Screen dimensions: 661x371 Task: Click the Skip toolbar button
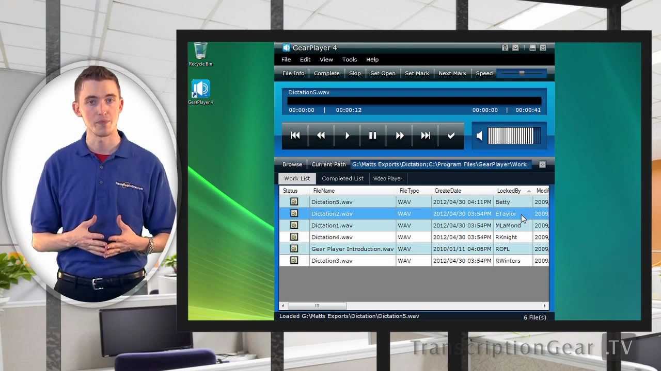[355, 73]
